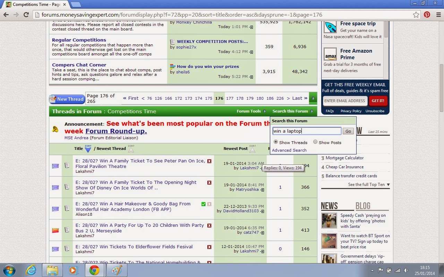The width and height of the screenshot is (444, 277).
Task: Click the announcement bell icon
Action: (55, 129)
